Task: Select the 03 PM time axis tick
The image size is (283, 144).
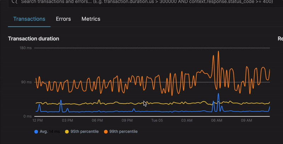Action: click(67, 120)
